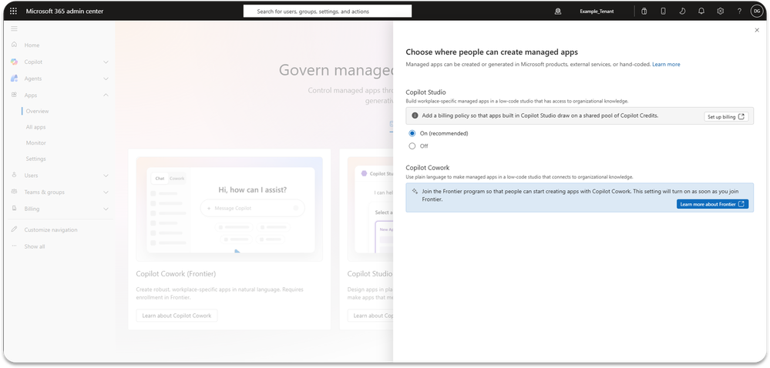Close the managed apps panel

click(757, 31)
